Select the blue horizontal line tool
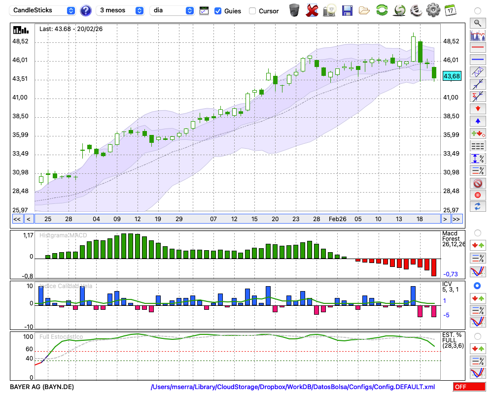Viewport: 493px width, 394px height. [x=477, y=60]
